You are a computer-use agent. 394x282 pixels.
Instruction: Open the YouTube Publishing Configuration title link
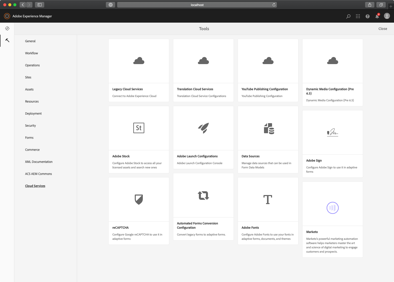coord(265,89)
